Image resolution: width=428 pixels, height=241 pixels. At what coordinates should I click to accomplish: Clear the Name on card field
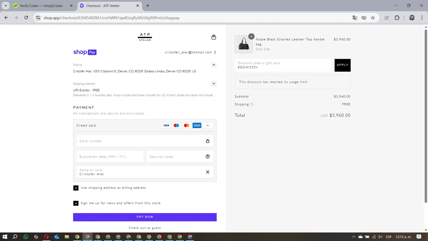(208, 172)
